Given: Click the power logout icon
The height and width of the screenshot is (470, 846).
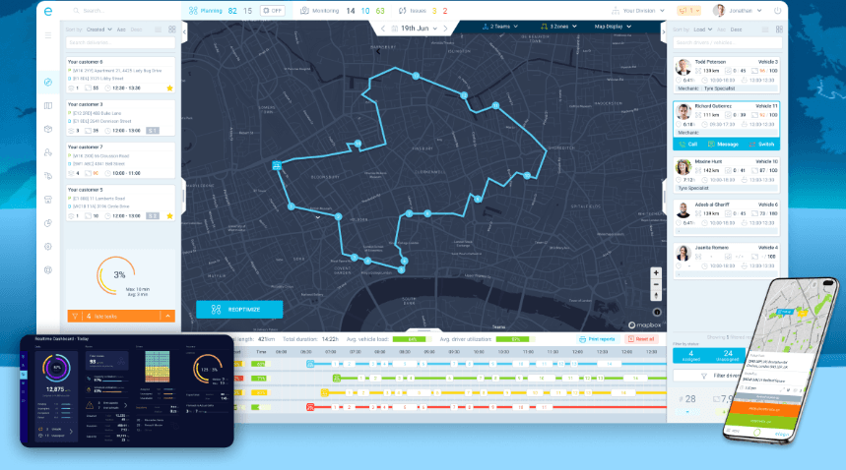Looking at the screenshot, I should click(x=777, y=11).
